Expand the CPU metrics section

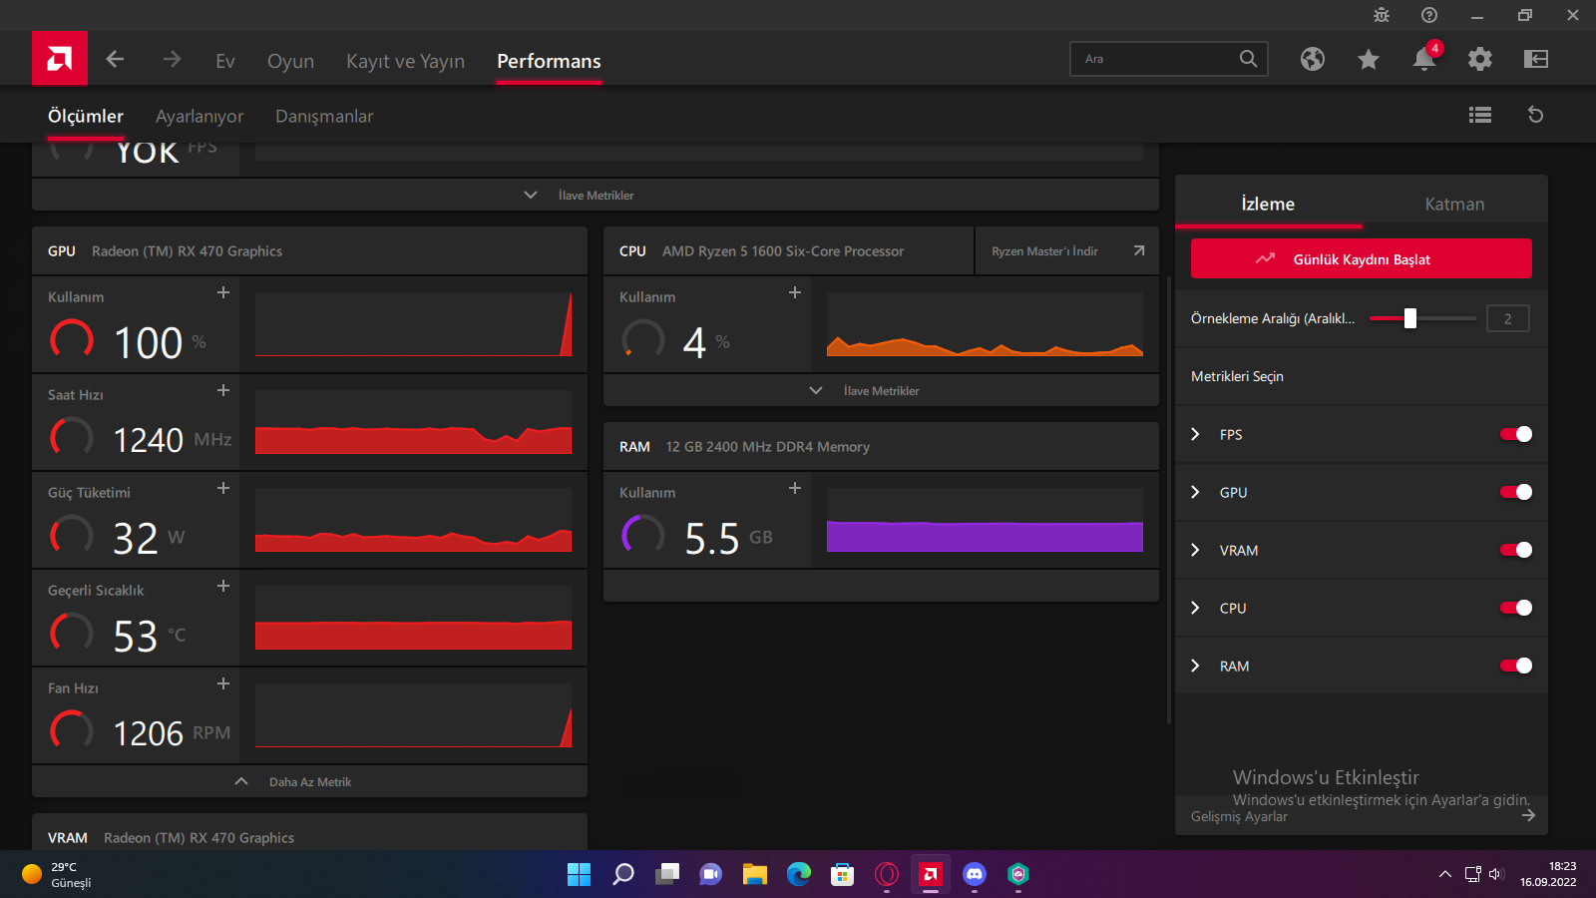tap(1195, 608)
